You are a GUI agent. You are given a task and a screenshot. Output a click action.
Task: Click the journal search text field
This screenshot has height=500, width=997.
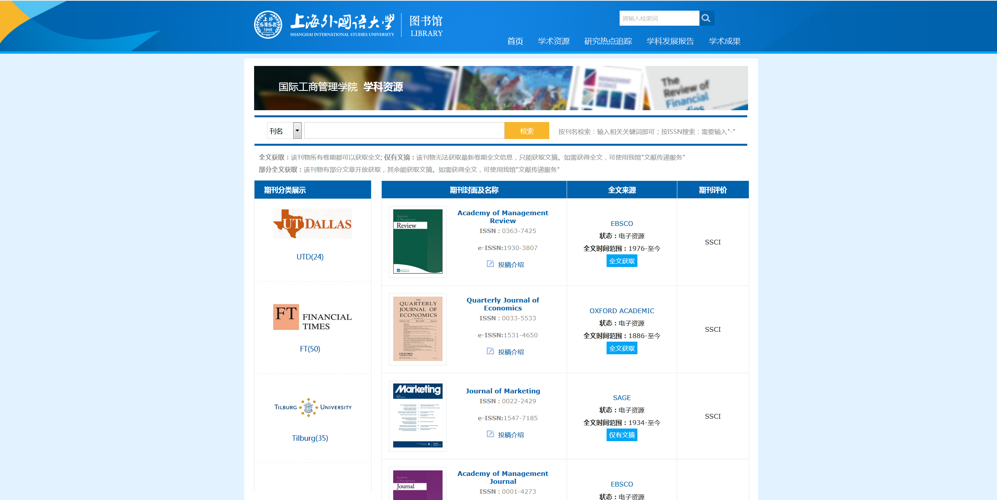point(404,131)
